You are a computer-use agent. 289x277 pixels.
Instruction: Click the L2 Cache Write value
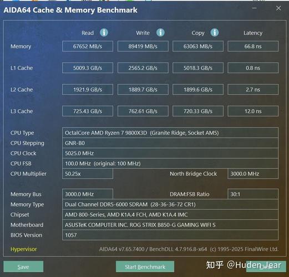coord(143,90)
